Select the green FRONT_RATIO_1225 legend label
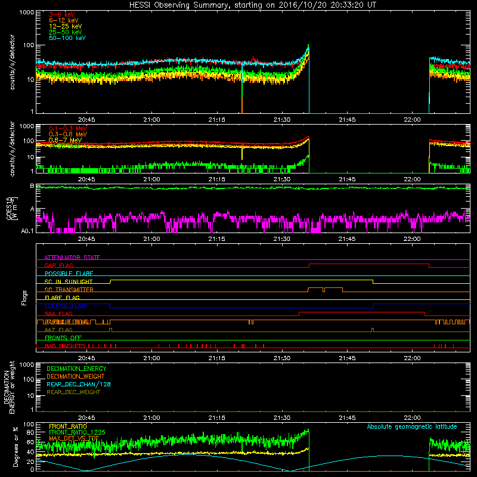 click(x=77, y=432)
